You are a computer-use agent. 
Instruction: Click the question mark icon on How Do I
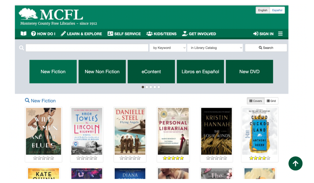pyautogui.click(x=33, y=34)
